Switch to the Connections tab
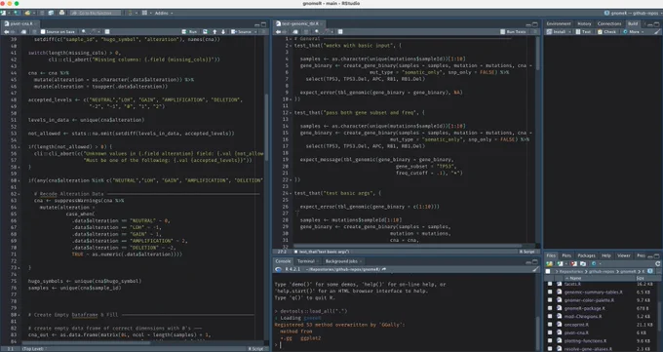Image resolution: width=663 pixels, height=352 pixels. pyautogui.click(x=609, y=23)
